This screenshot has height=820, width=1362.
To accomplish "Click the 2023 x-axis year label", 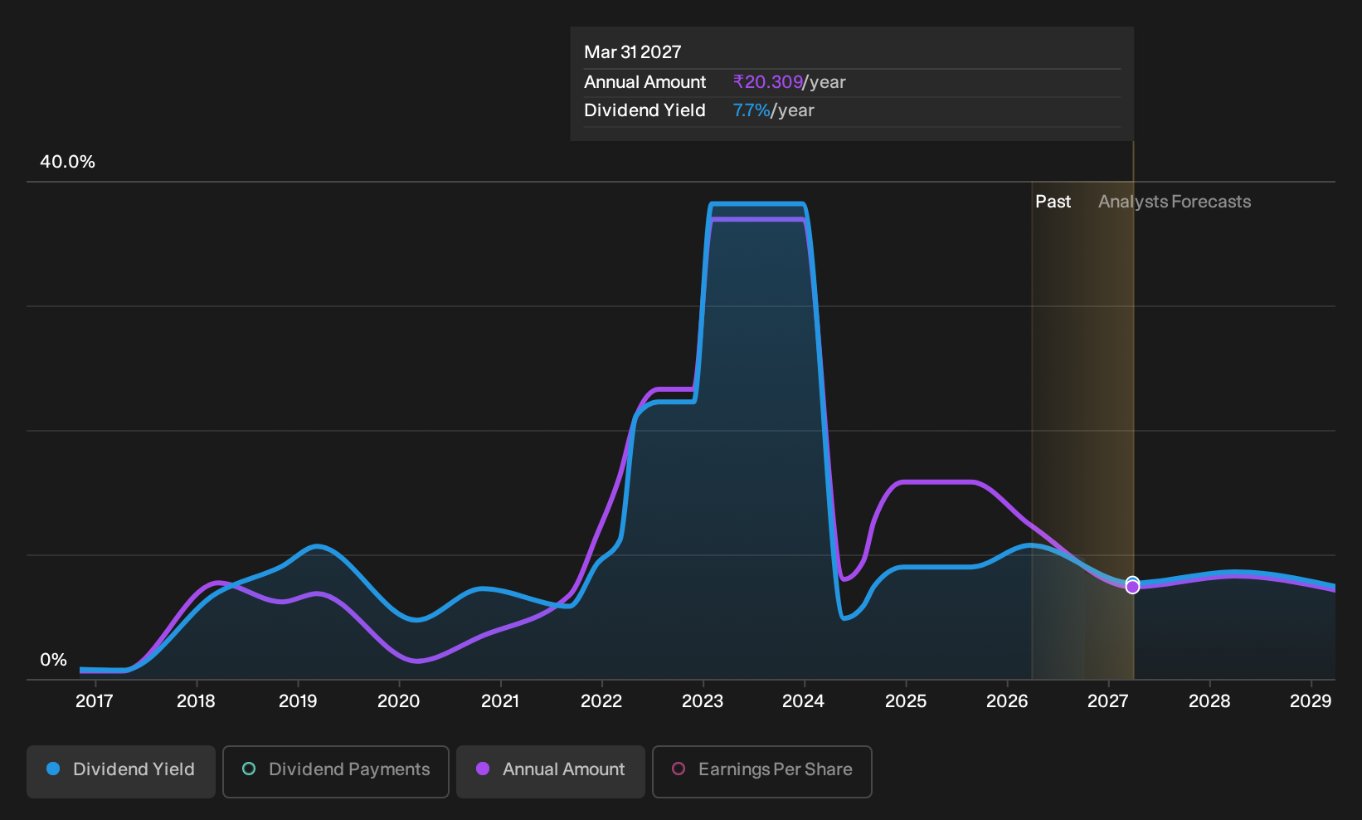I will [x=703, y=701].
